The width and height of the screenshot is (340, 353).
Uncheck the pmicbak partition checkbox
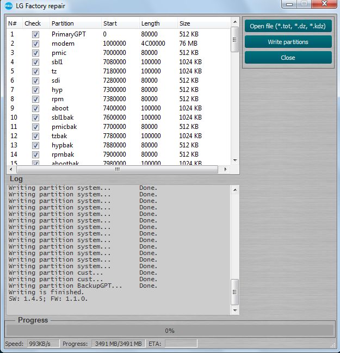(35, 127)
